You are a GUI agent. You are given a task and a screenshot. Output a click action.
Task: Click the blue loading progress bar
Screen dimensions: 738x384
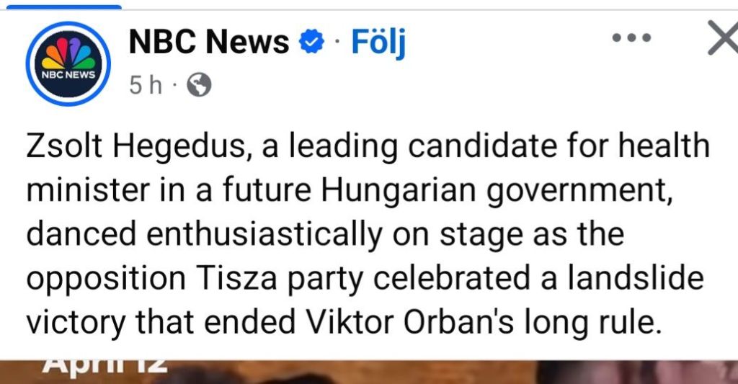61,6
